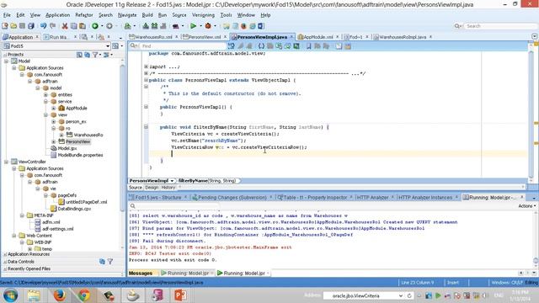The height and width of the screenshot is (303, 539).
Task: Click the editor Find input field
Action: click(x=182, y=46)
